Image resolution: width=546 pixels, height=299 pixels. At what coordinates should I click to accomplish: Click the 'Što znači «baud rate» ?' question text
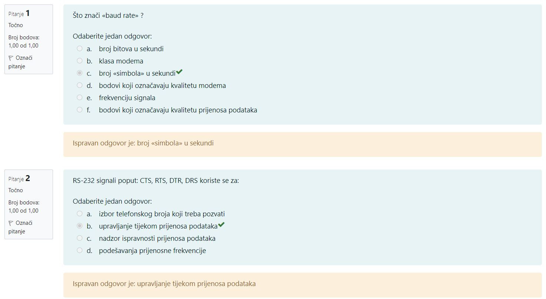108,16
